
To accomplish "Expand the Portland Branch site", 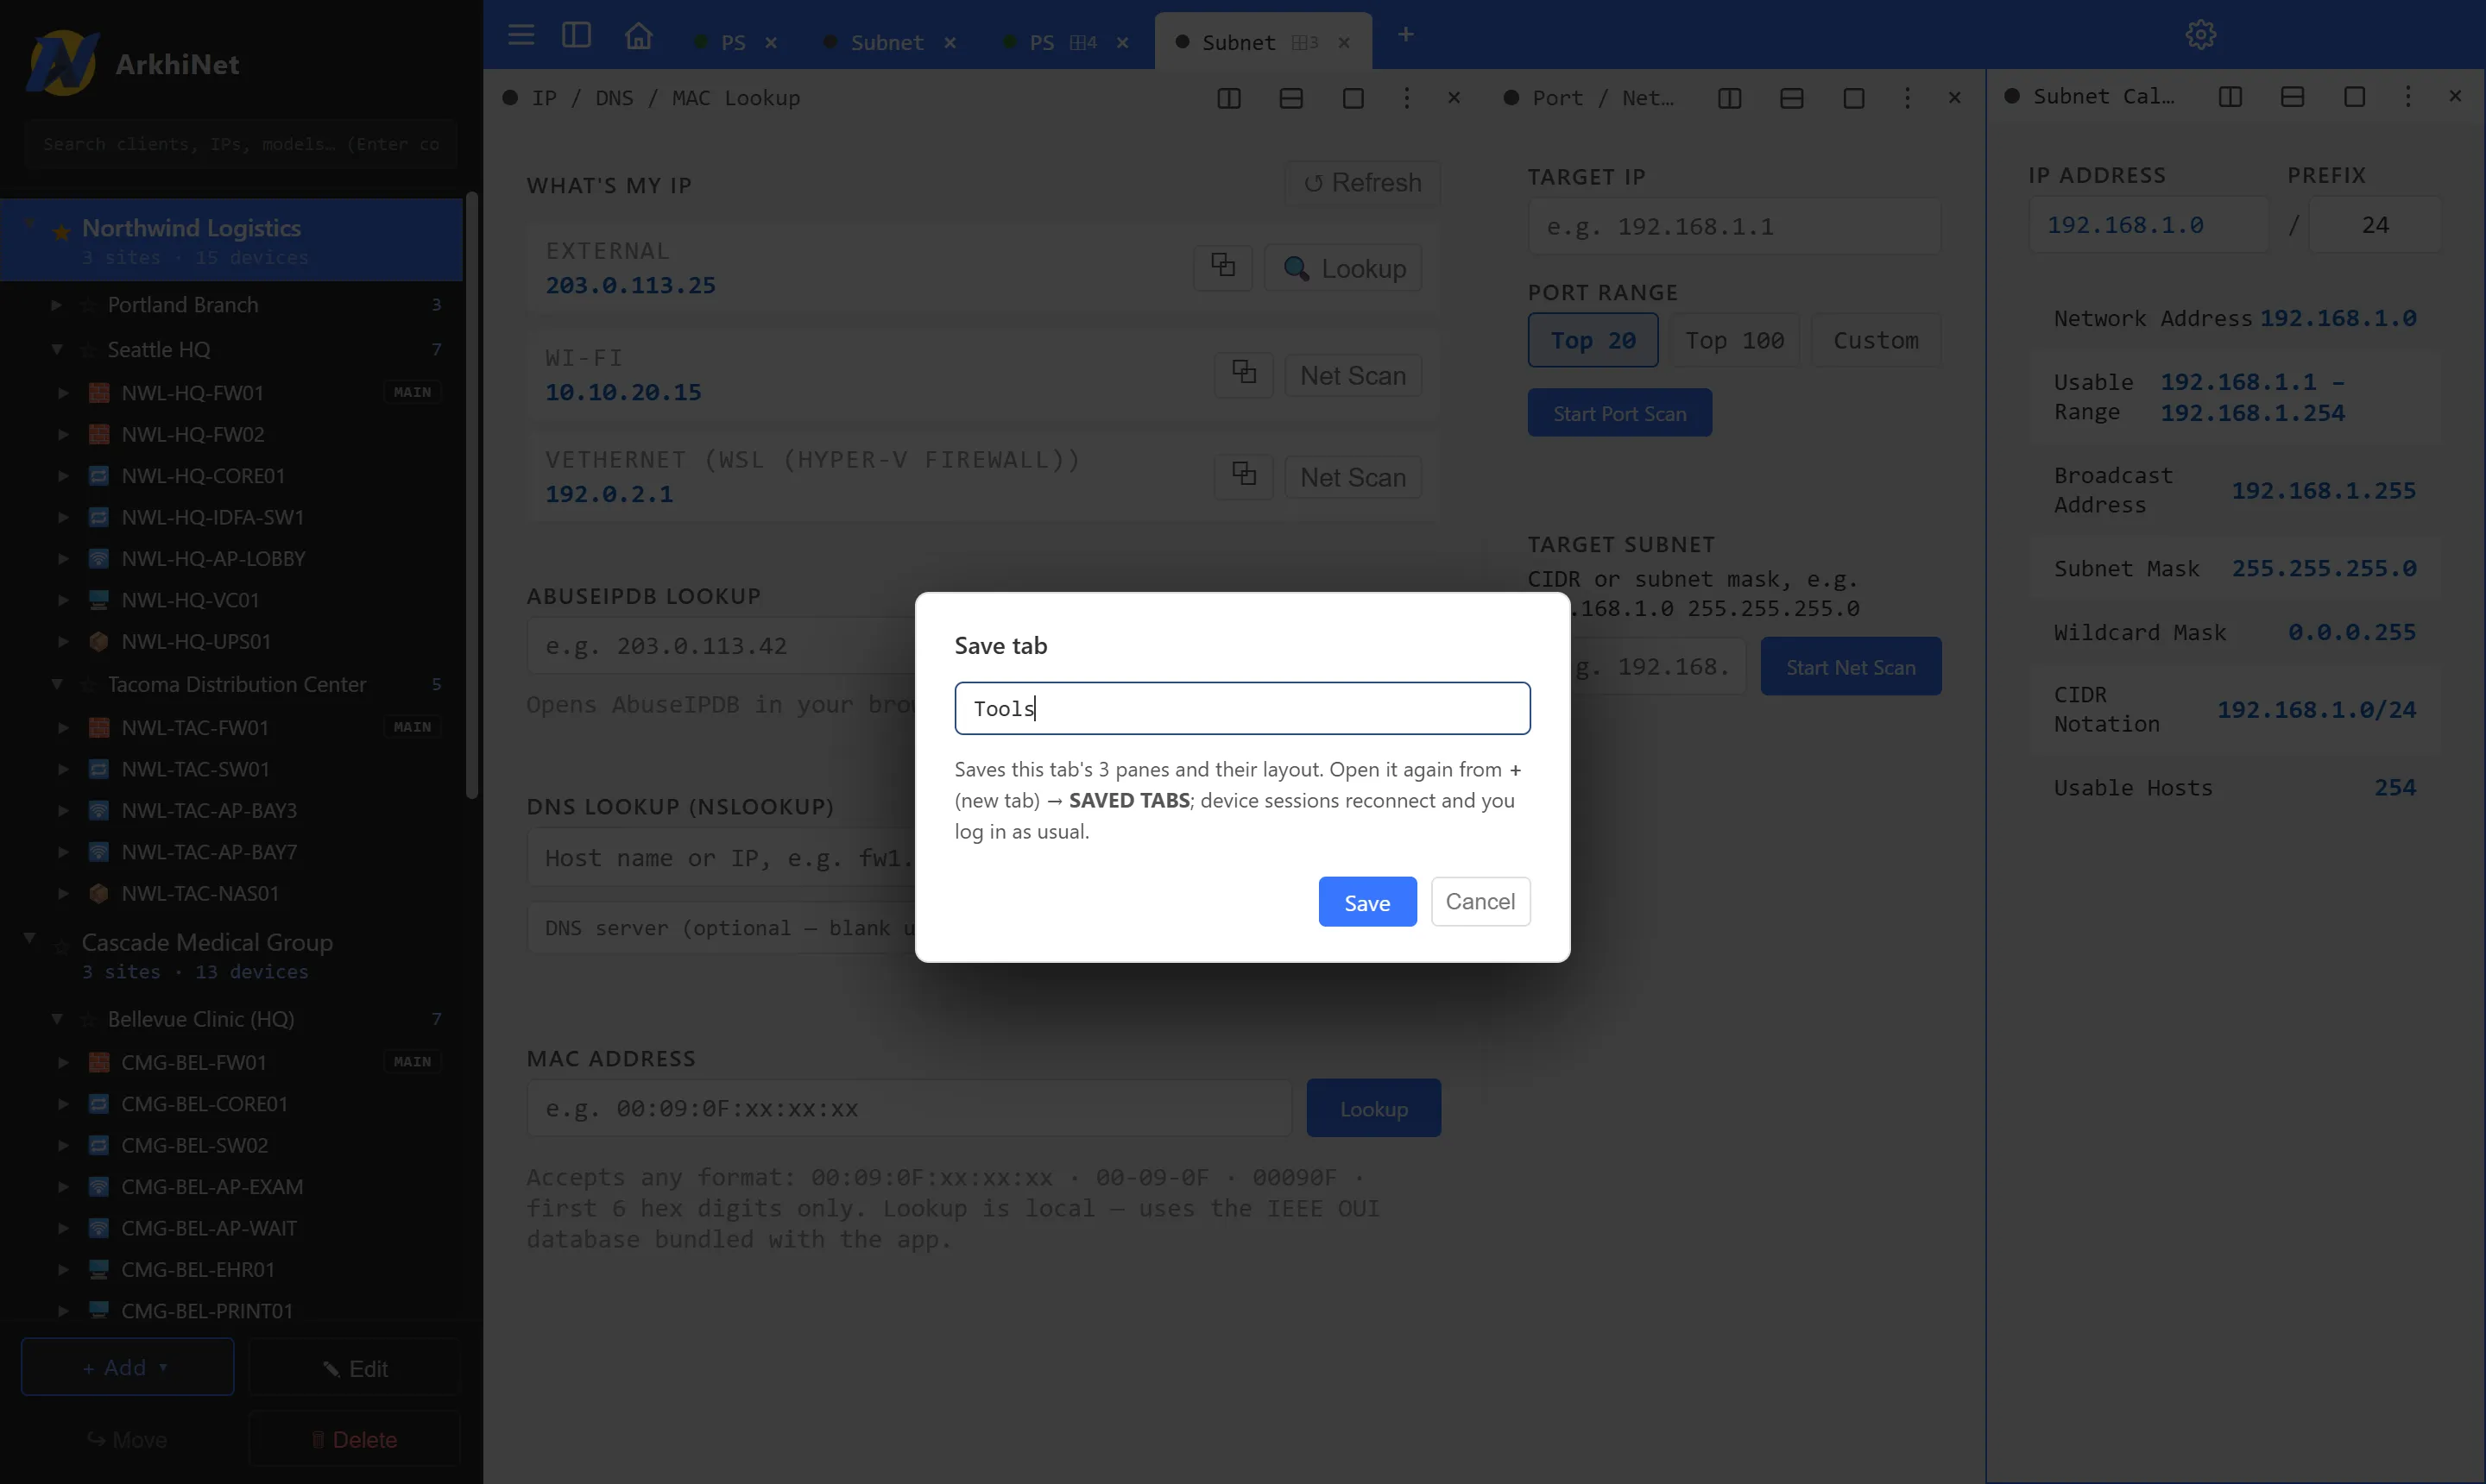I will tap(56, 304).
